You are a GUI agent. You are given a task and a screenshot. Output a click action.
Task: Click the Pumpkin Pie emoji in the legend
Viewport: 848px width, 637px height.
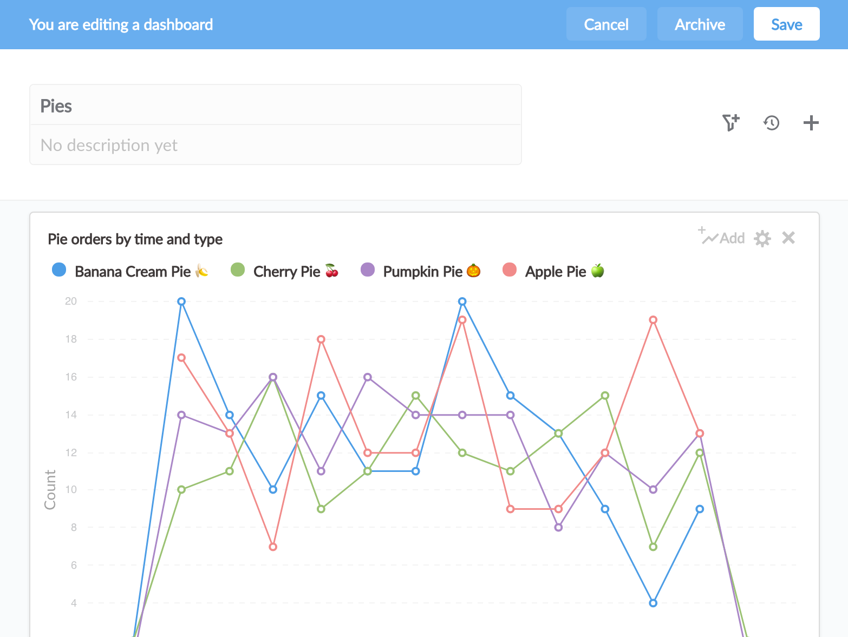click(x=473, y=271)
